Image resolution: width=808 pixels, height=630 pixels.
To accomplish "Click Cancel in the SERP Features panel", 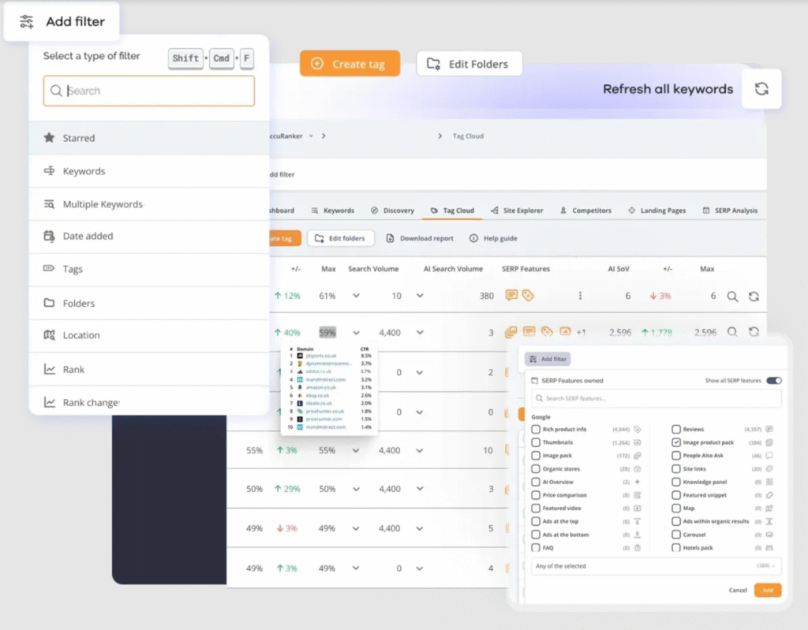I will (738, 590).
